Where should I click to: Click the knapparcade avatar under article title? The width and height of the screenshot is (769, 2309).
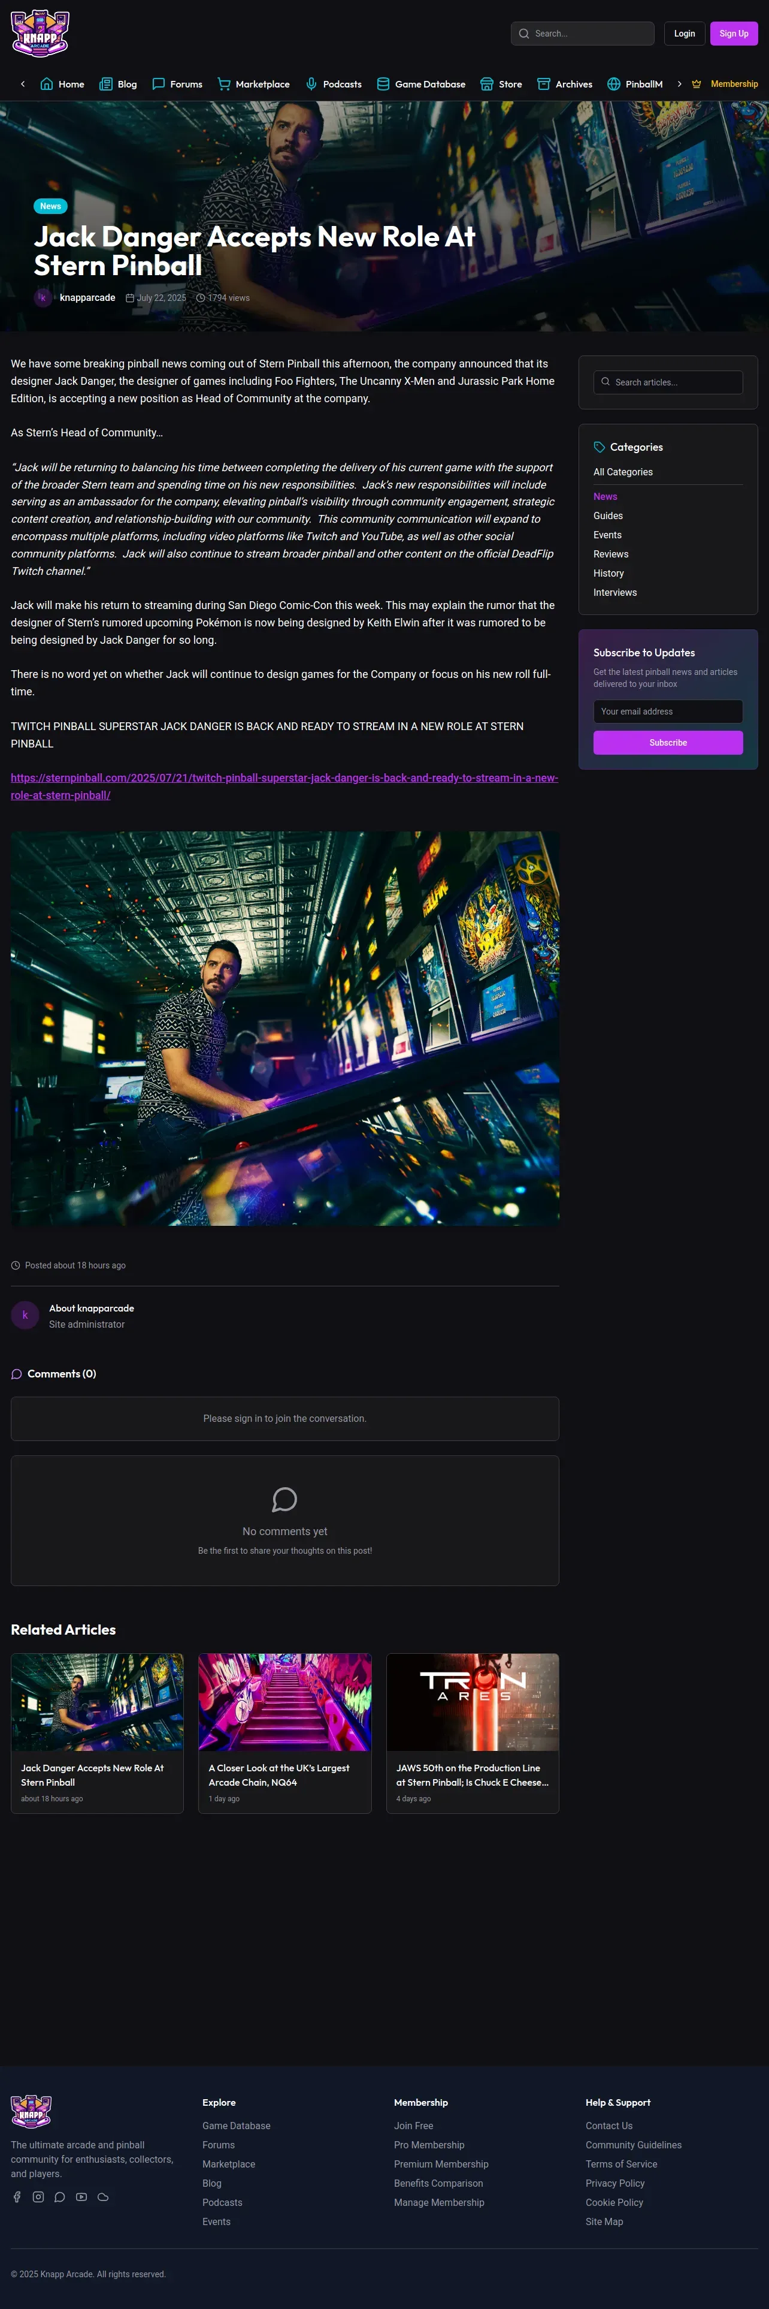pos(43,297)
